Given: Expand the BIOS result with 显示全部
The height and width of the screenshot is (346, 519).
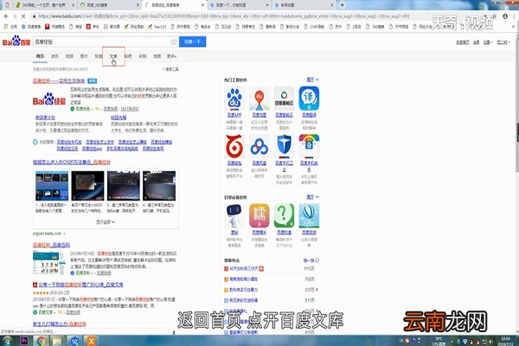Looking at the screenshot, I should pyautogui.click(x=106, y=221).
